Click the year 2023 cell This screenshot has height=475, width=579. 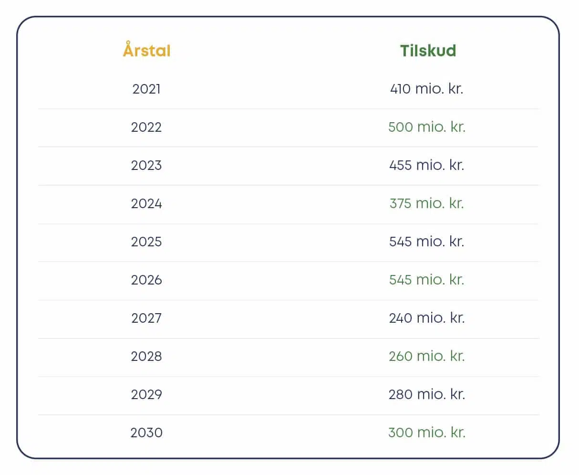coord(146,165)
